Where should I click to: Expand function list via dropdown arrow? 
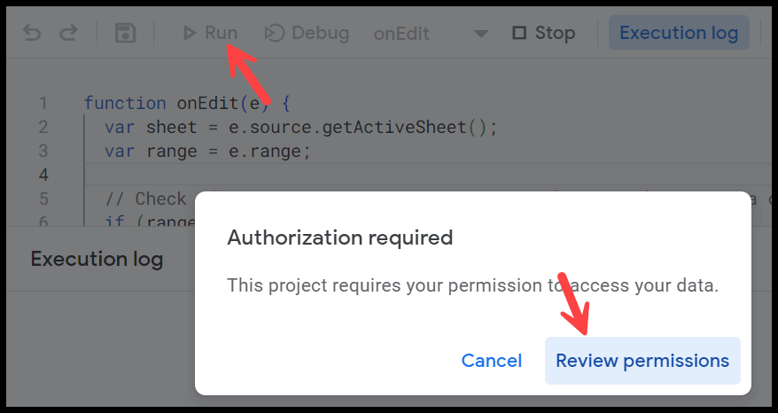point(480,35)
